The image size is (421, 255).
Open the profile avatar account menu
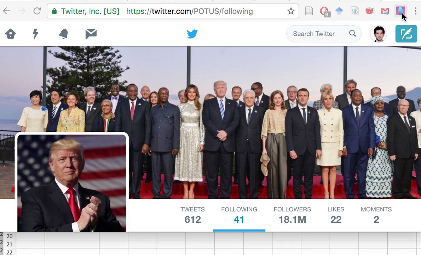(x=378, y=34)
